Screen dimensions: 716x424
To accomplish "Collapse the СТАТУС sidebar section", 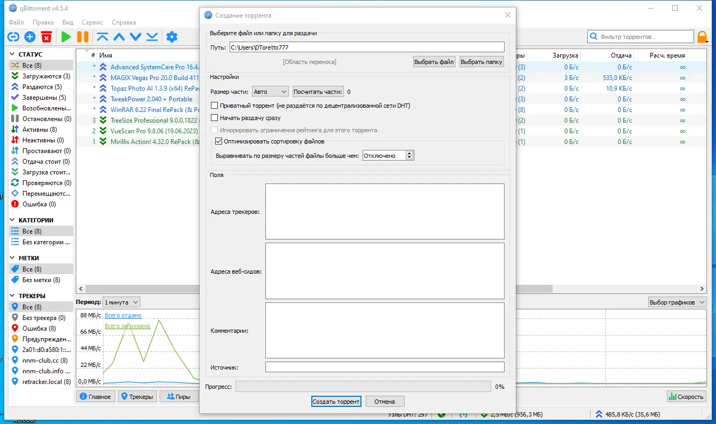I will click(12, 54).
